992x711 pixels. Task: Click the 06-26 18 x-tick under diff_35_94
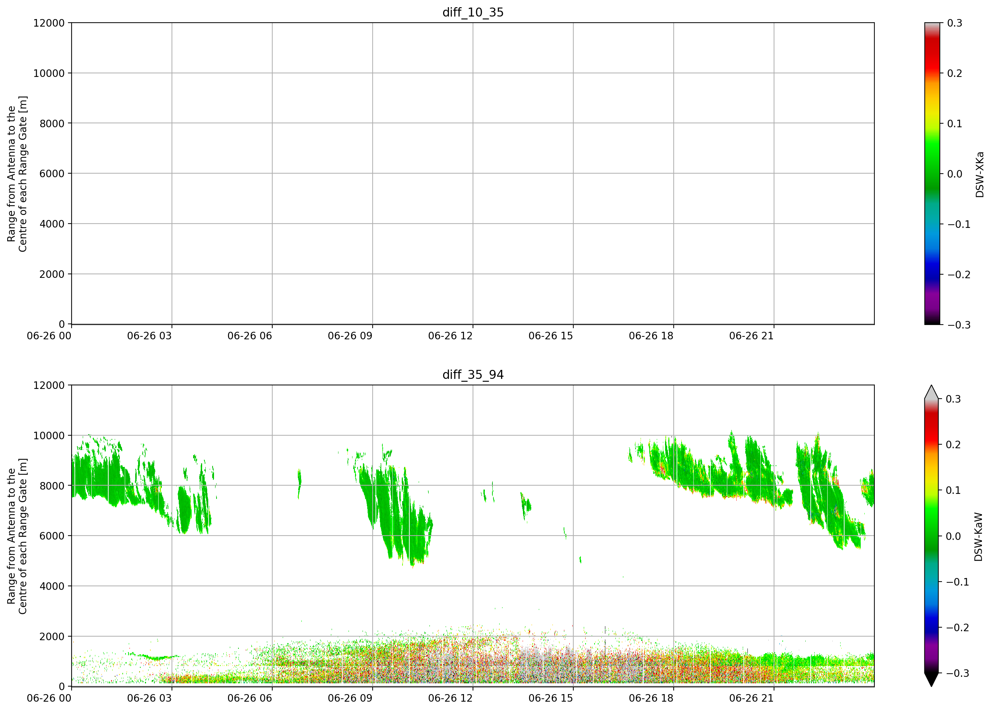click(x=651, y=698)
